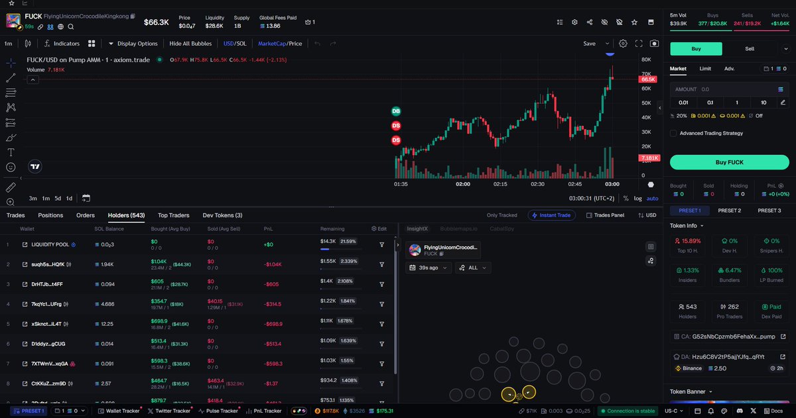Open the header settings gear icon
Image resolution: width=796 pixels, height=418 pixels.
574,22
